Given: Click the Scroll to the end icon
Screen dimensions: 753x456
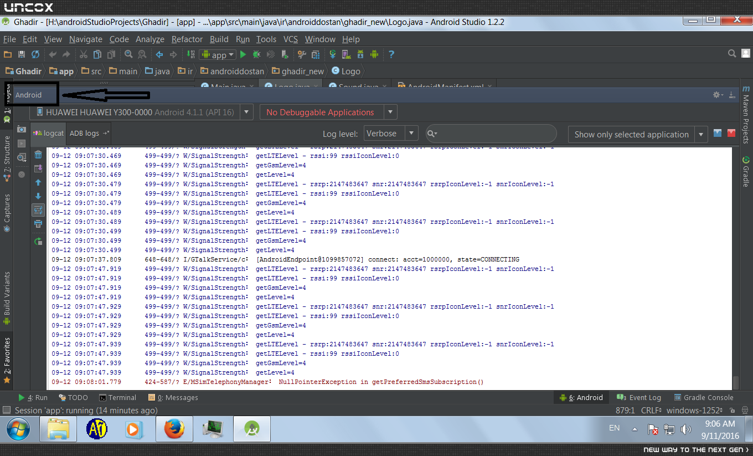Looking at the screenshot, I should [x=38, y=168].
